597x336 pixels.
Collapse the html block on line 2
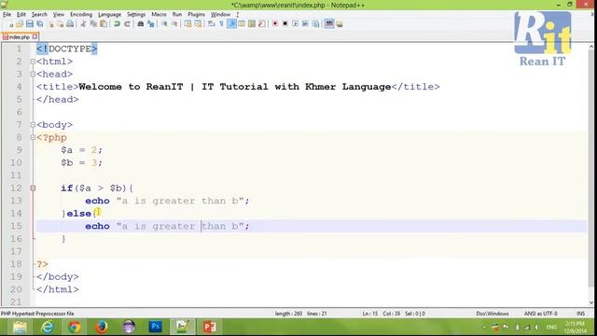pos(33,62)
